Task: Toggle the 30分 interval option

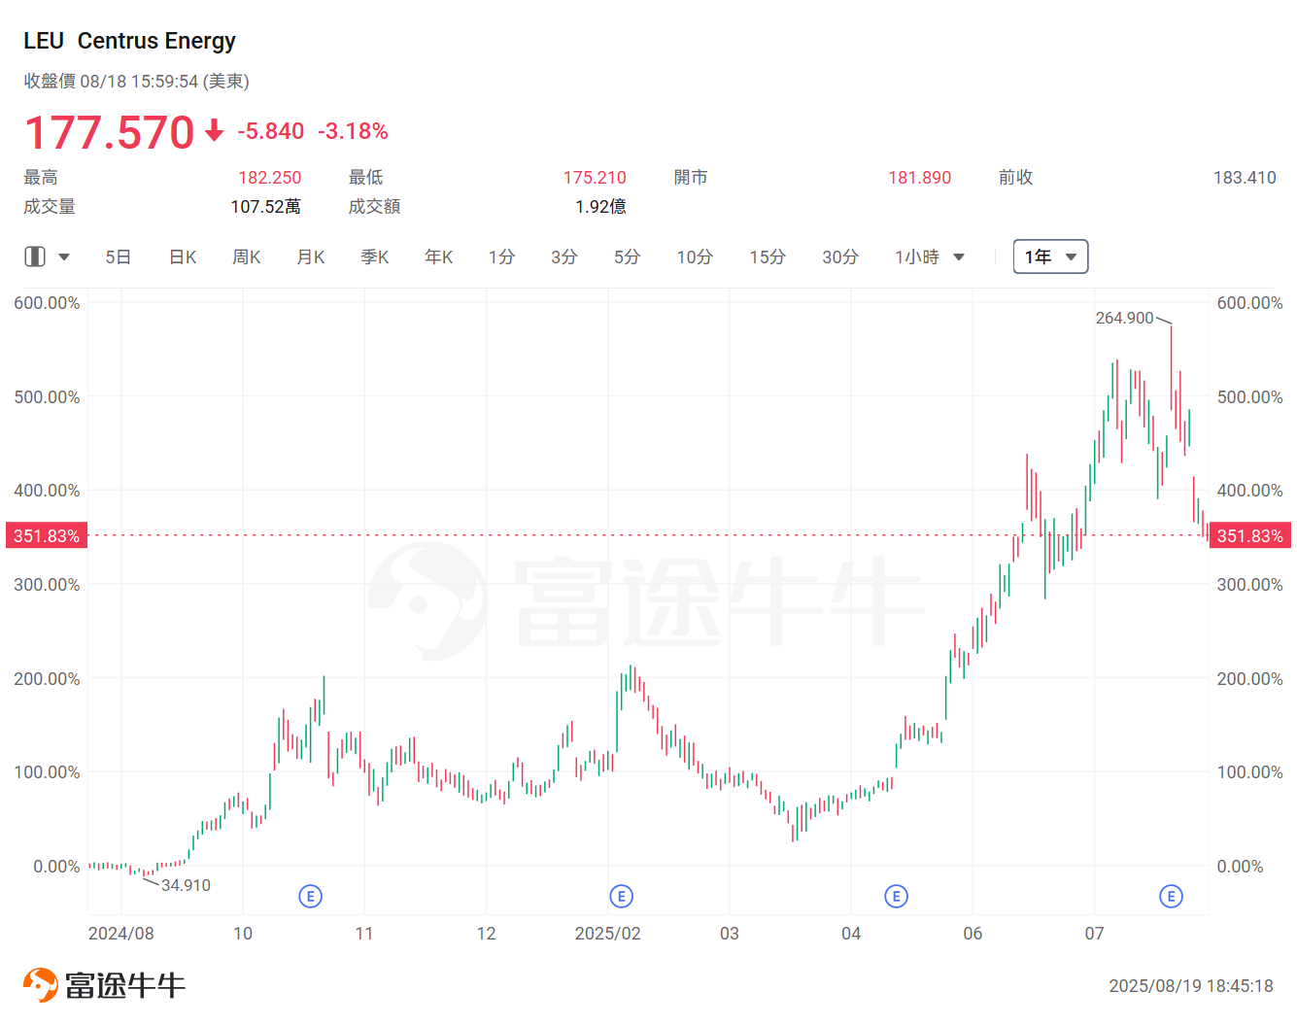Action: pos(839,256)
